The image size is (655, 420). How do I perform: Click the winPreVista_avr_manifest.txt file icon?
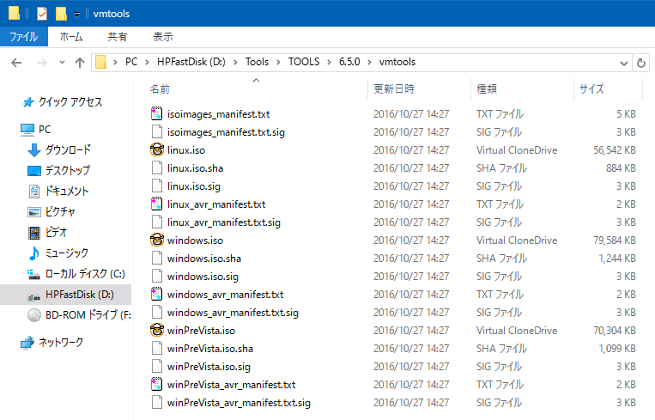tap(156, 384)
